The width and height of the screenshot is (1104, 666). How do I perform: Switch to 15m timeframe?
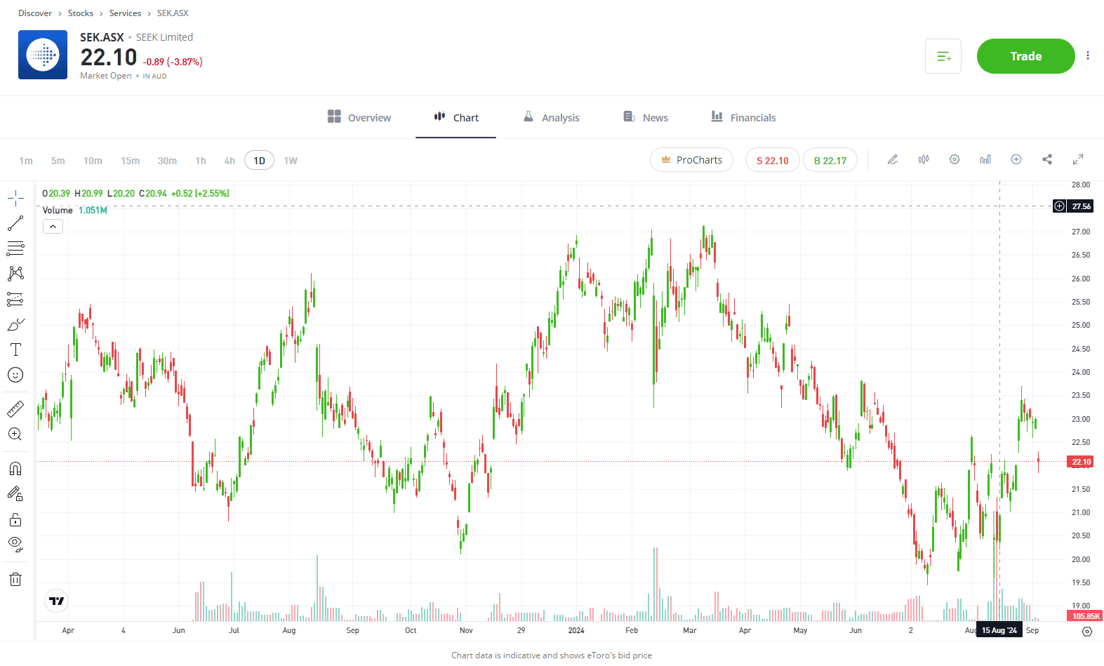click(130, 161)
